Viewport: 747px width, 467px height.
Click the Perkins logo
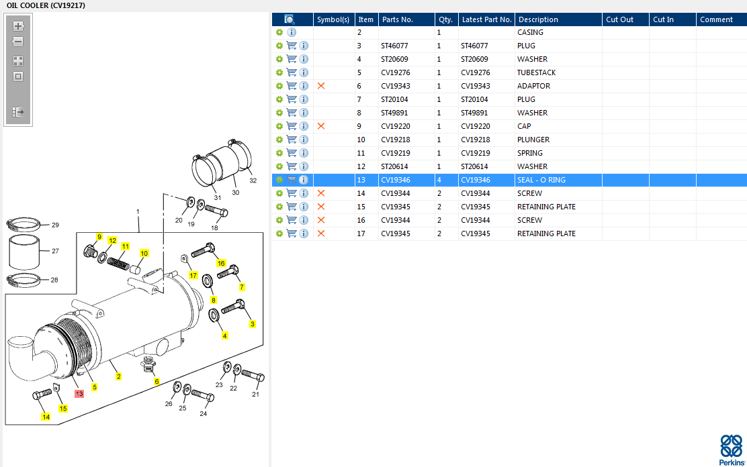click(x=731, y=449)
